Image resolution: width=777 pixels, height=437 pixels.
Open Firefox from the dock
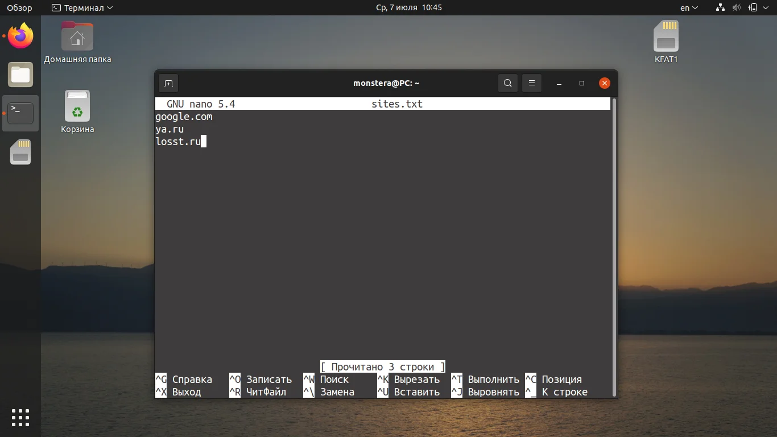coord(20,36)
